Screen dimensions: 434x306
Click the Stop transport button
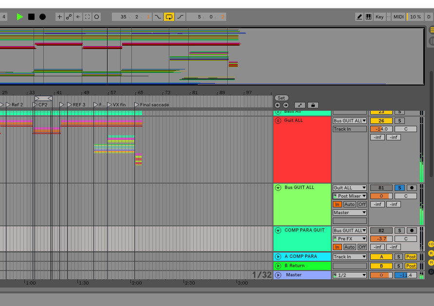[x=31, y=17]
